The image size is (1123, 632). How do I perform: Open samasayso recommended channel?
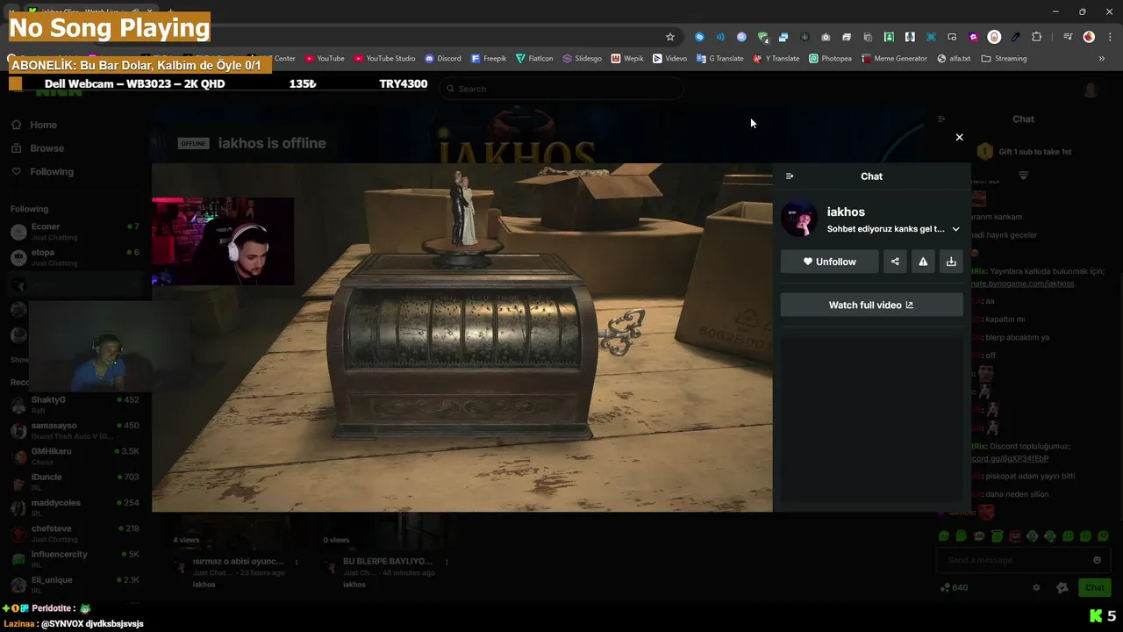[x=74, y=430]
